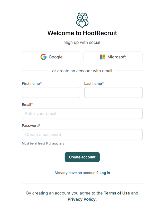Click the Microsoft four-square logo icon
This screenshot has width=158, height=215.
pyautogui.click(x=102, y=57)
